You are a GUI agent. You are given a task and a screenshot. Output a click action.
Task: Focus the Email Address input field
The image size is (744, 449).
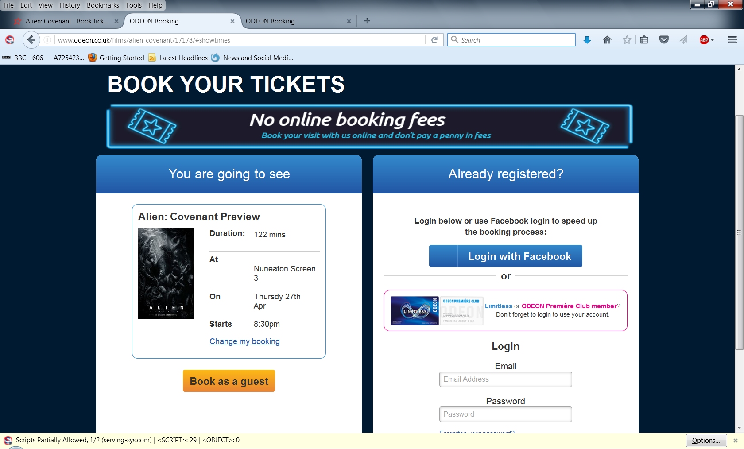point(505,379)
